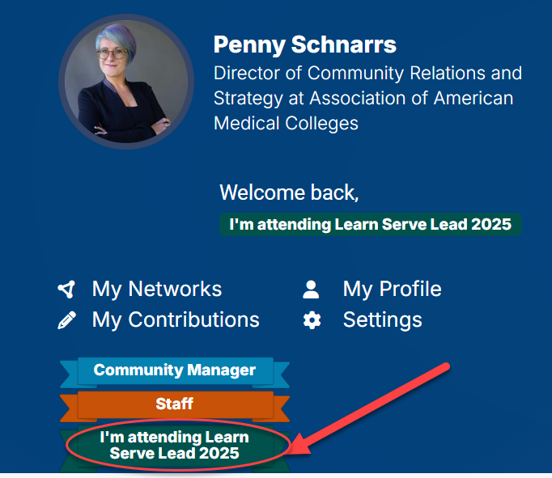Click the My Contributions pencil icon
This screenshot has height=478, width=552.
66,320
